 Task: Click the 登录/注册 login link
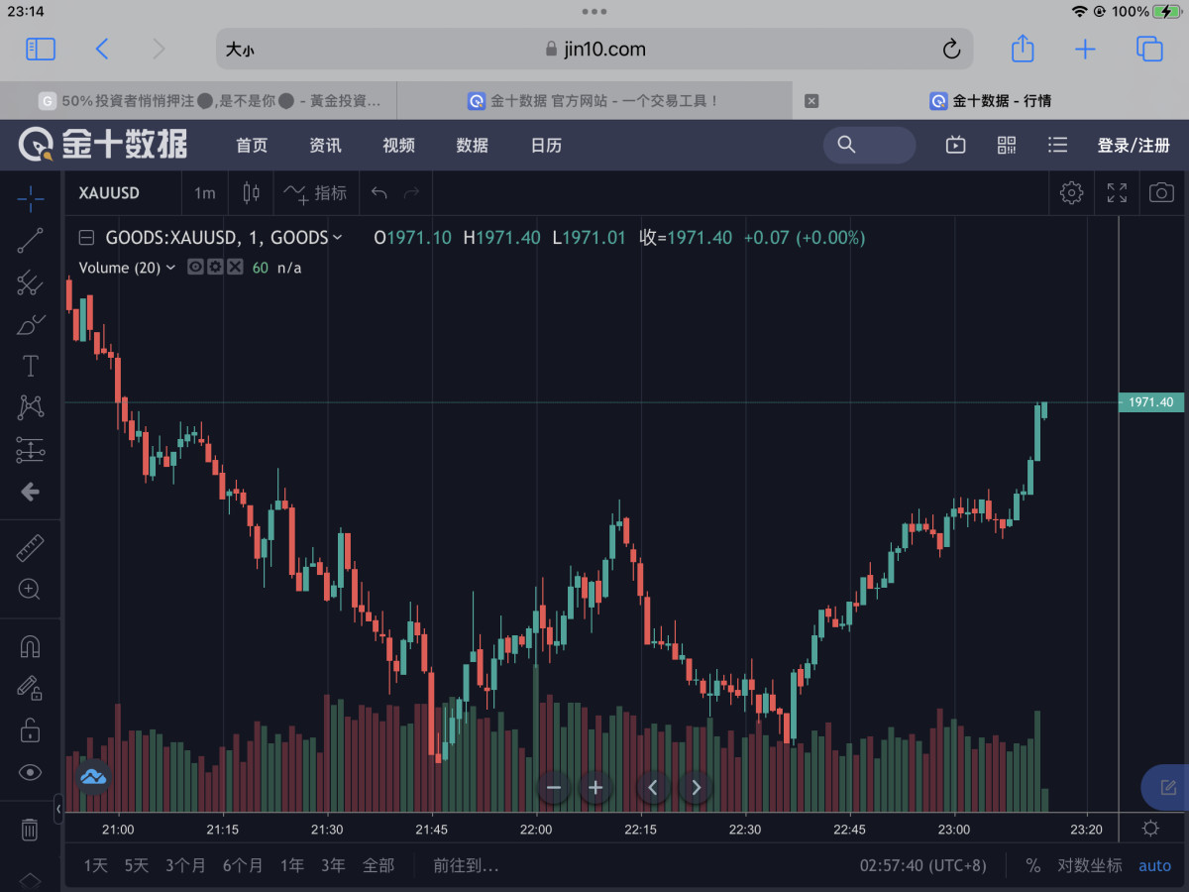coord(1134,146)
